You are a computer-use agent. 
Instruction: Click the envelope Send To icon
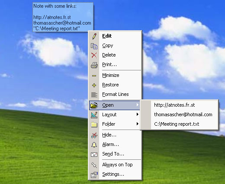coord(94,155)
